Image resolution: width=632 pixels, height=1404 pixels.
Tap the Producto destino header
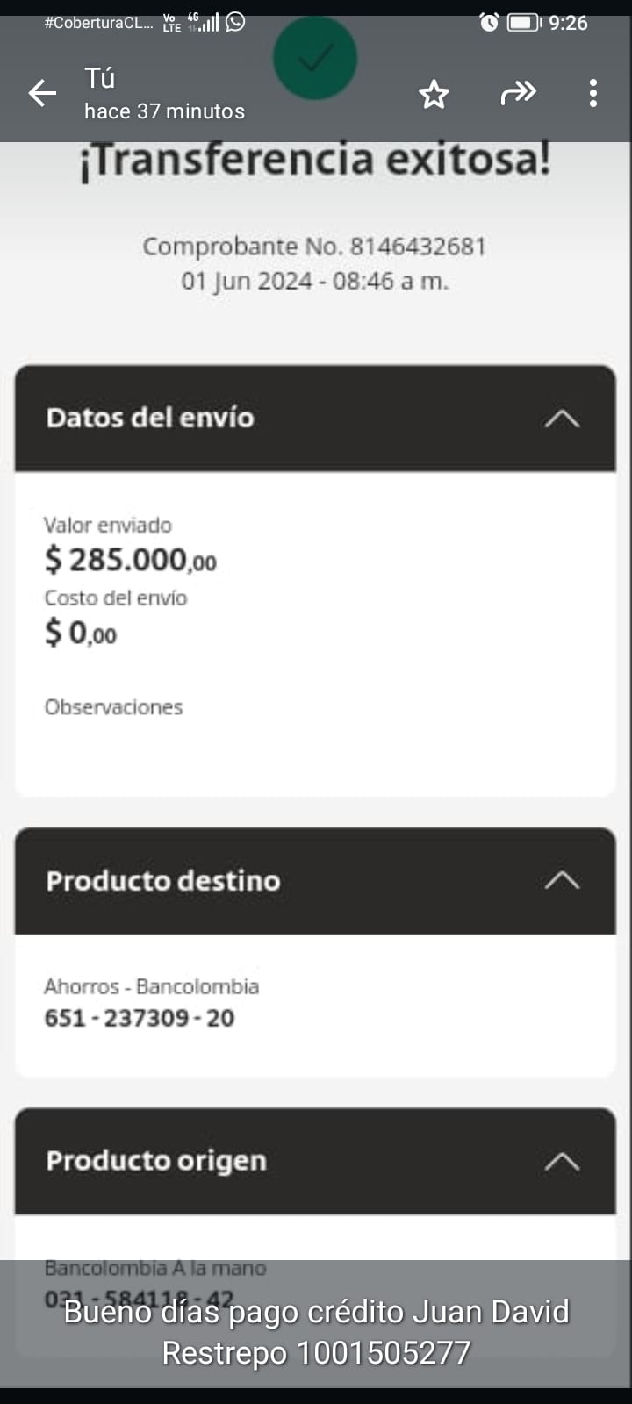click(x=163, y=881)
